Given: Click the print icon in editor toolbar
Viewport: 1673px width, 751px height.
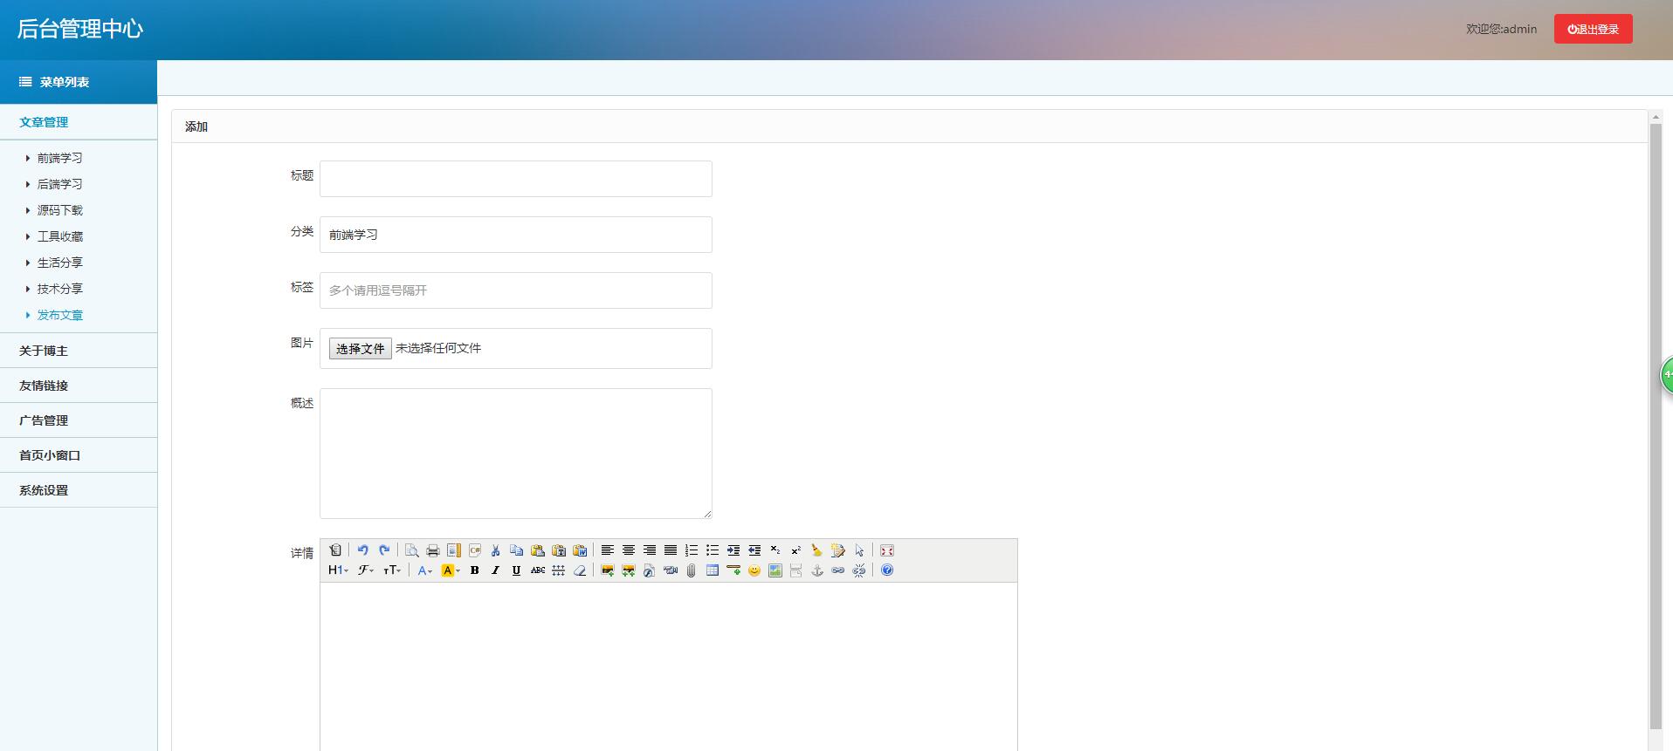Looking at the screenshot, I should click(x=432, y=550).
